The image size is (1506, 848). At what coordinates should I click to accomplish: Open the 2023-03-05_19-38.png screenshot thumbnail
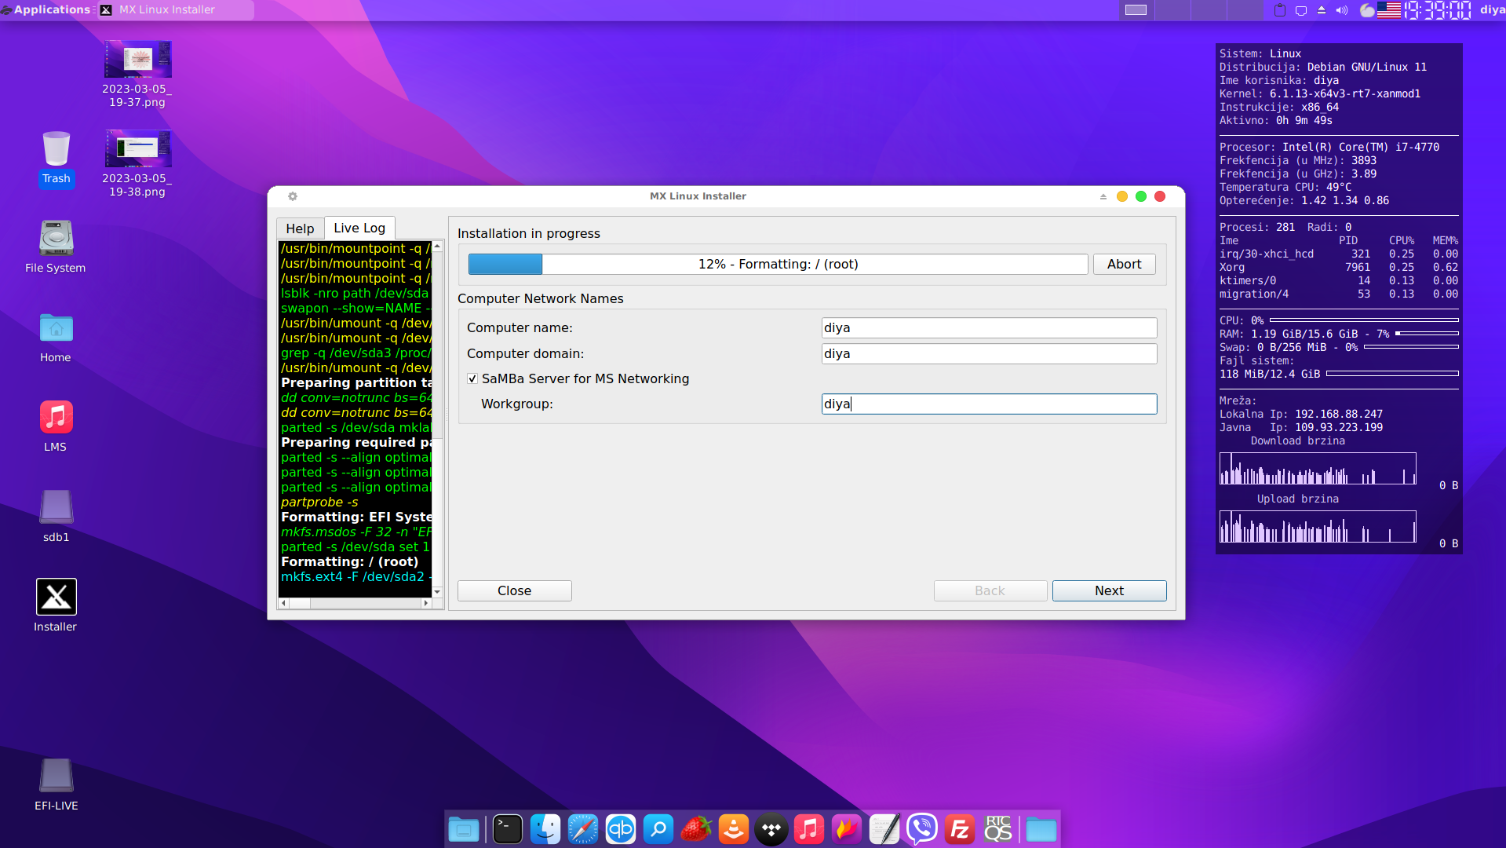(x=137, y=163)
